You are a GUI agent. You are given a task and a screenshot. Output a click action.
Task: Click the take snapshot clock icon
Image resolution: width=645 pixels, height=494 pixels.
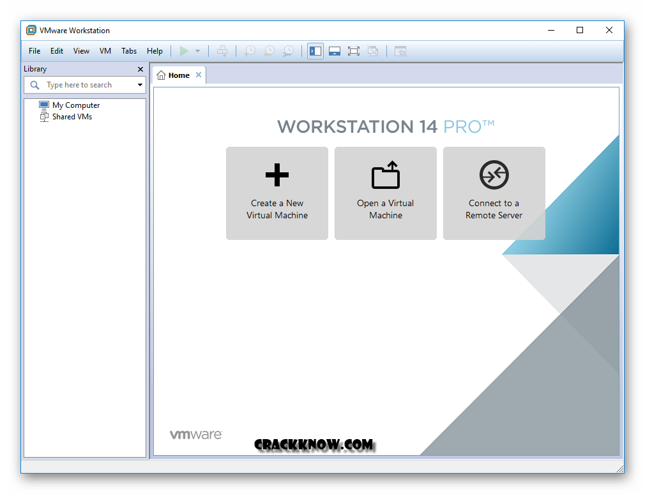250,51
